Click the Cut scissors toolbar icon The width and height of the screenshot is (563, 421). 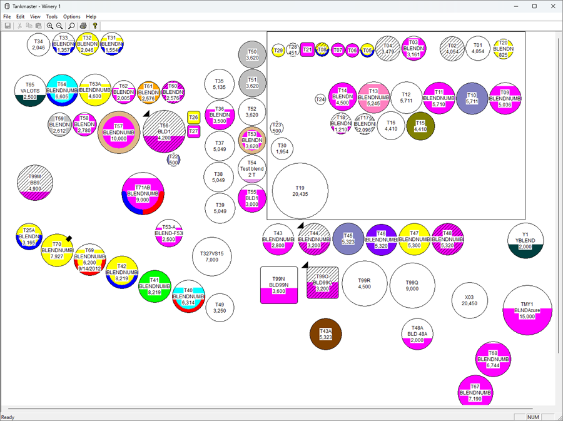coord(20,26)
